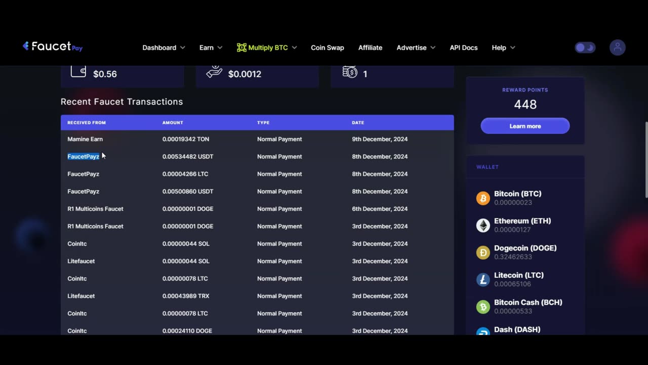
Task: Click amount 0.00004266 LTC
Action: pyautogui.click(x=185, y=174)
